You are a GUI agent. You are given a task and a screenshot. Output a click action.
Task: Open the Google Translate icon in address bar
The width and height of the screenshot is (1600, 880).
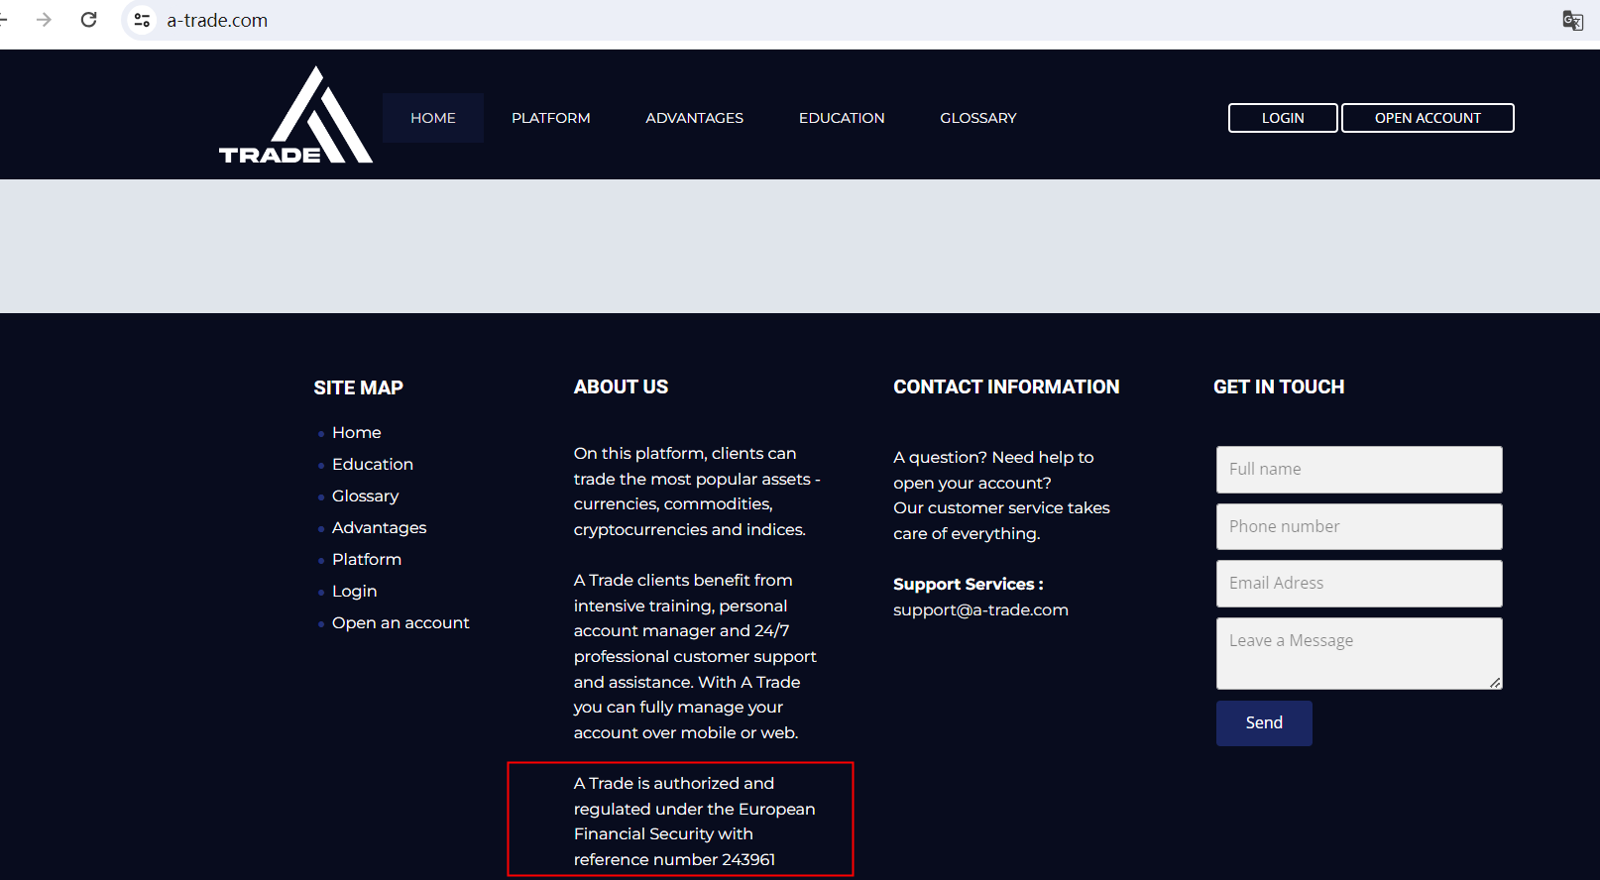(1572, 21)
